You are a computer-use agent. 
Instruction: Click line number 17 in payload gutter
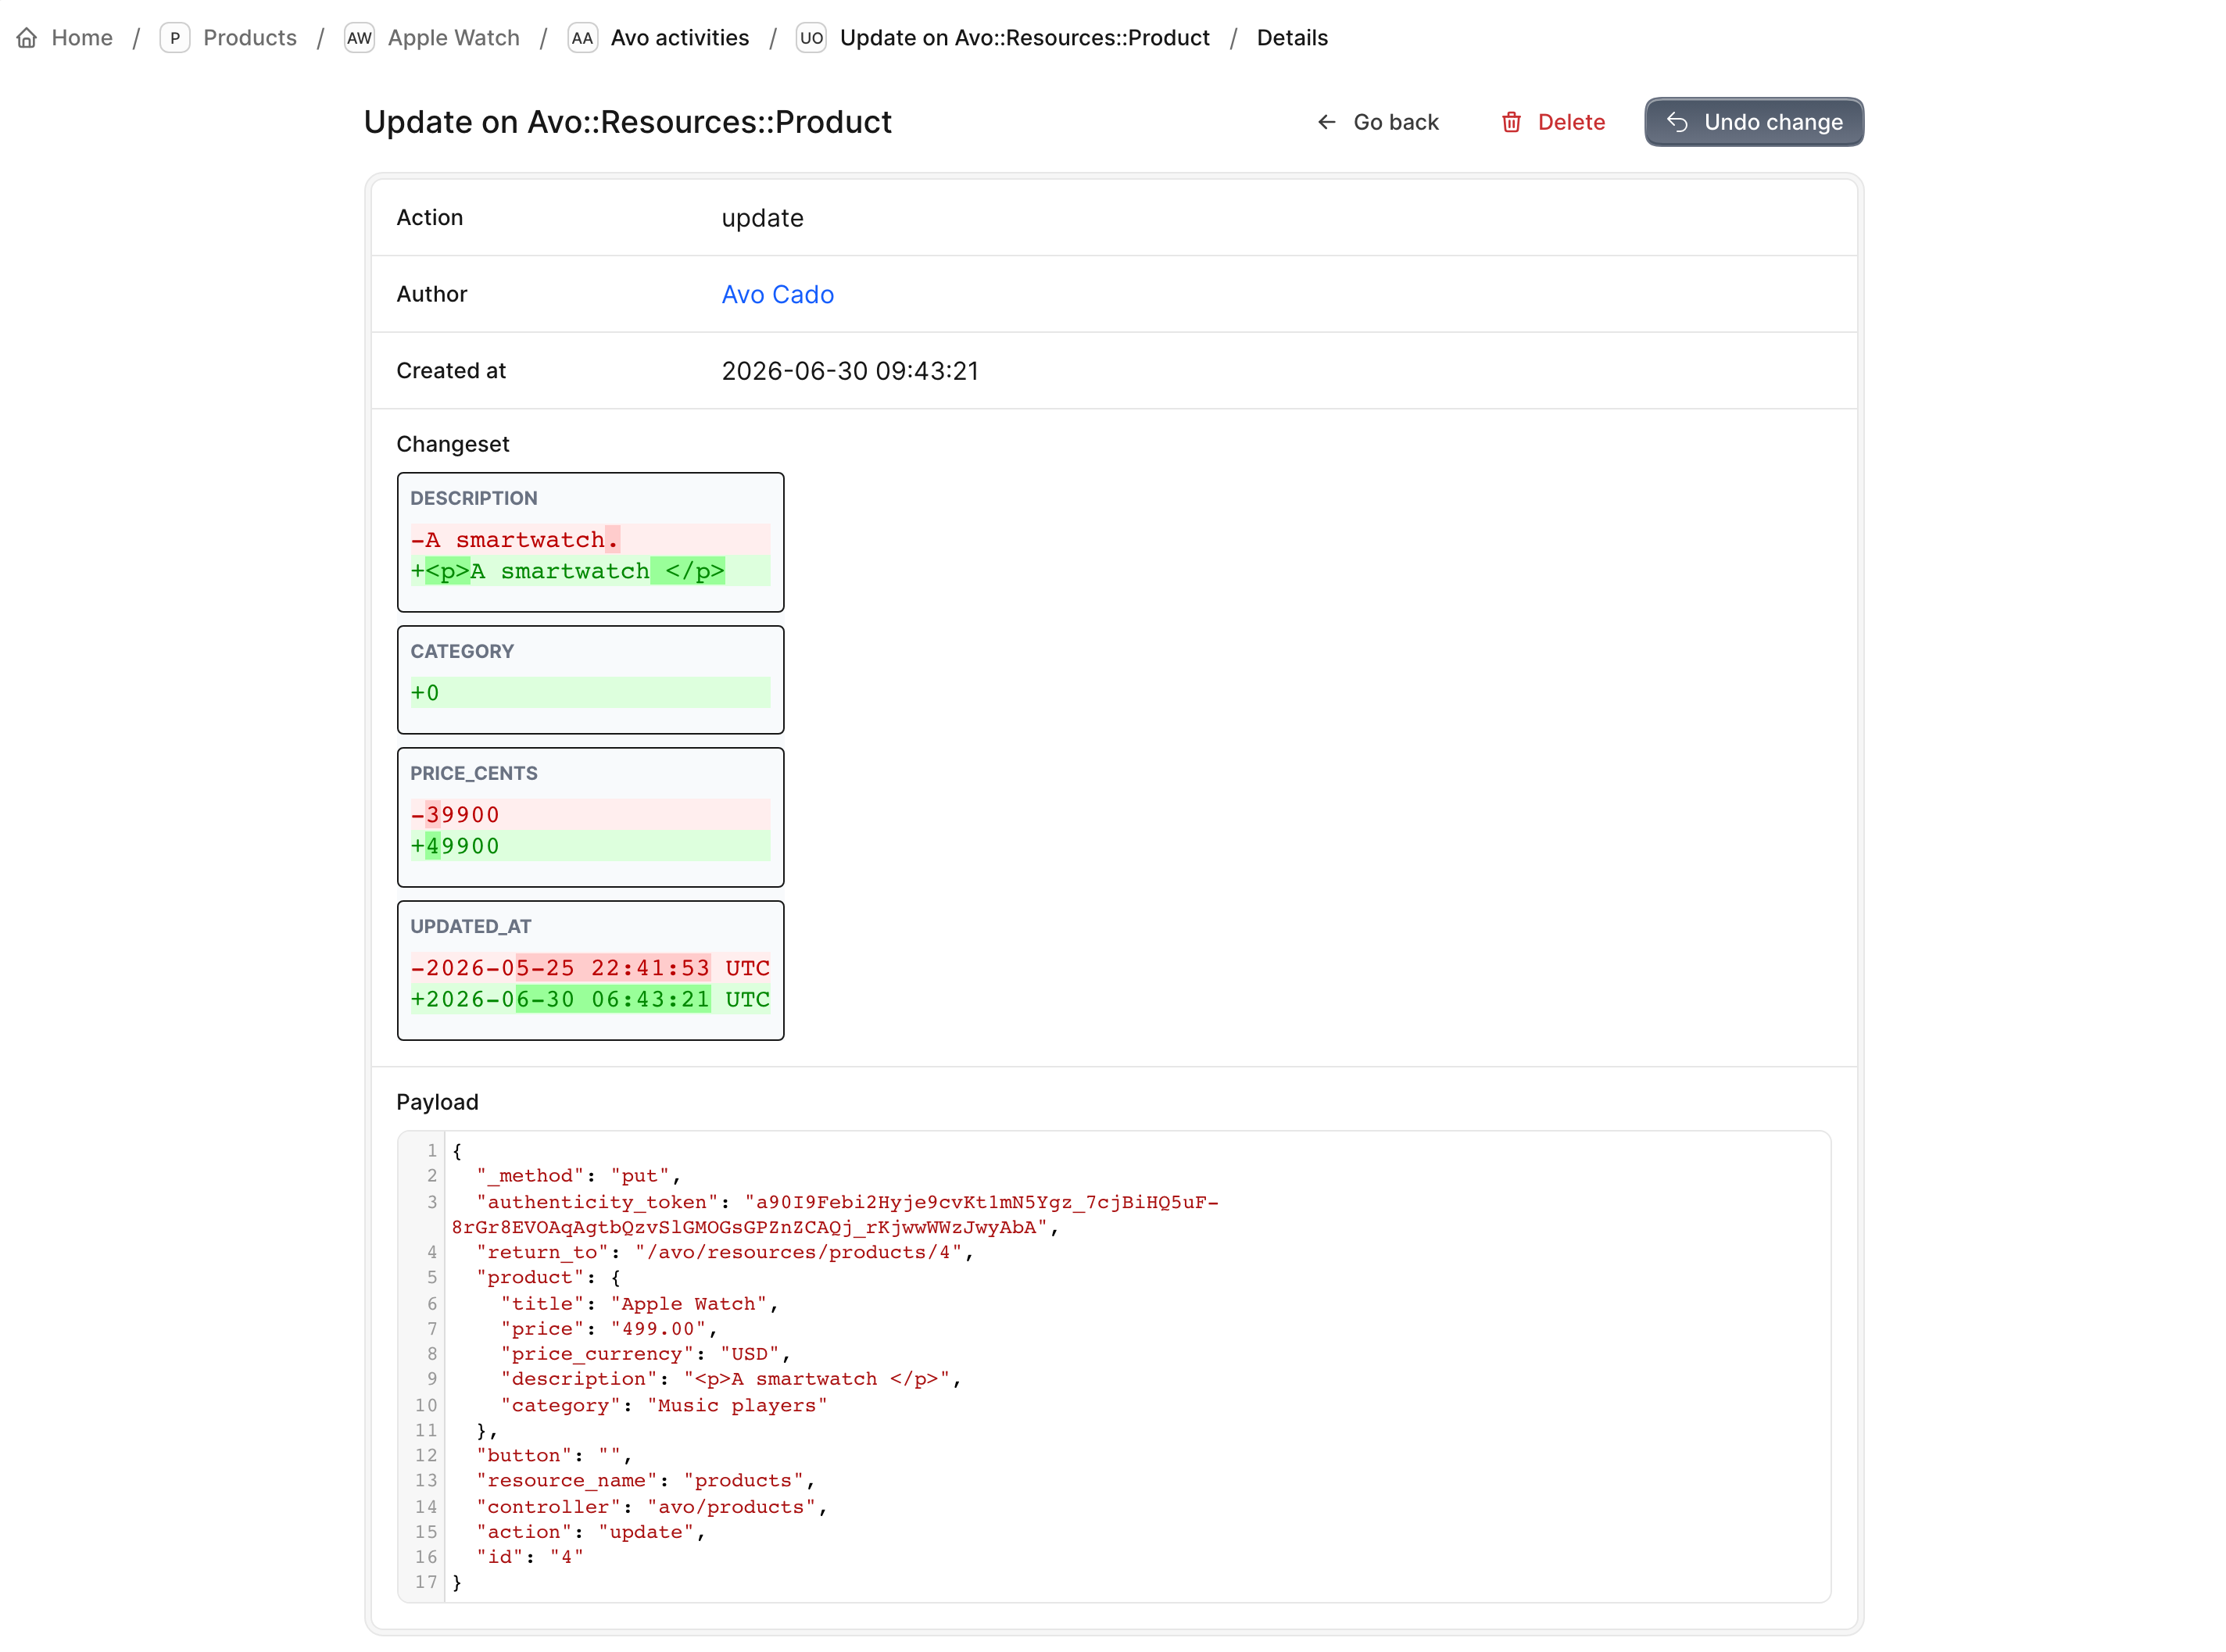[x=426, y=1582]
